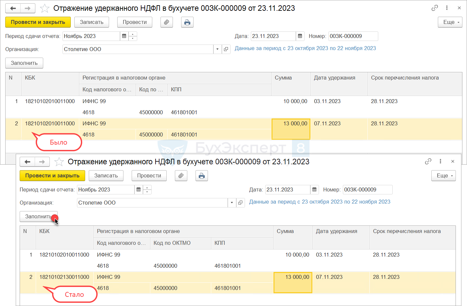This screenshot has height=306, width=467.
Task: Open three-dot menu in lower window header
Action: tap(440, 161)
